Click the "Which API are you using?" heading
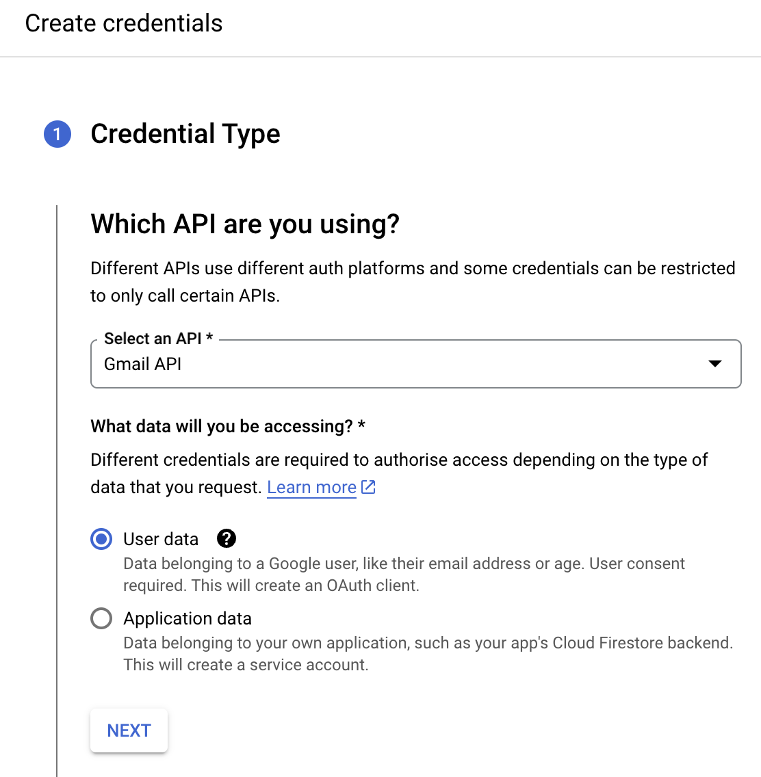Image resolution: width=761 pixels, height=777 pixels. pyautogui.click(x=245, y=224)
